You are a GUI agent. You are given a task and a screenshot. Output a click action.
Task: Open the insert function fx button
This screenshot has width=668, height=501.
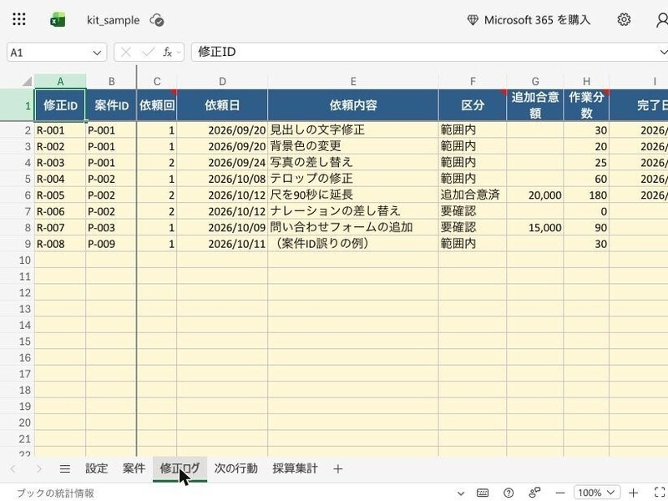167,53
